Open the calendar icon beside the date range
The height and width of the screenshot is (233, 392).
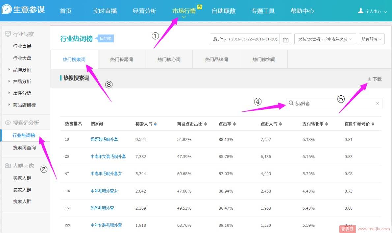pyautogui.click(x=285, y=39)
